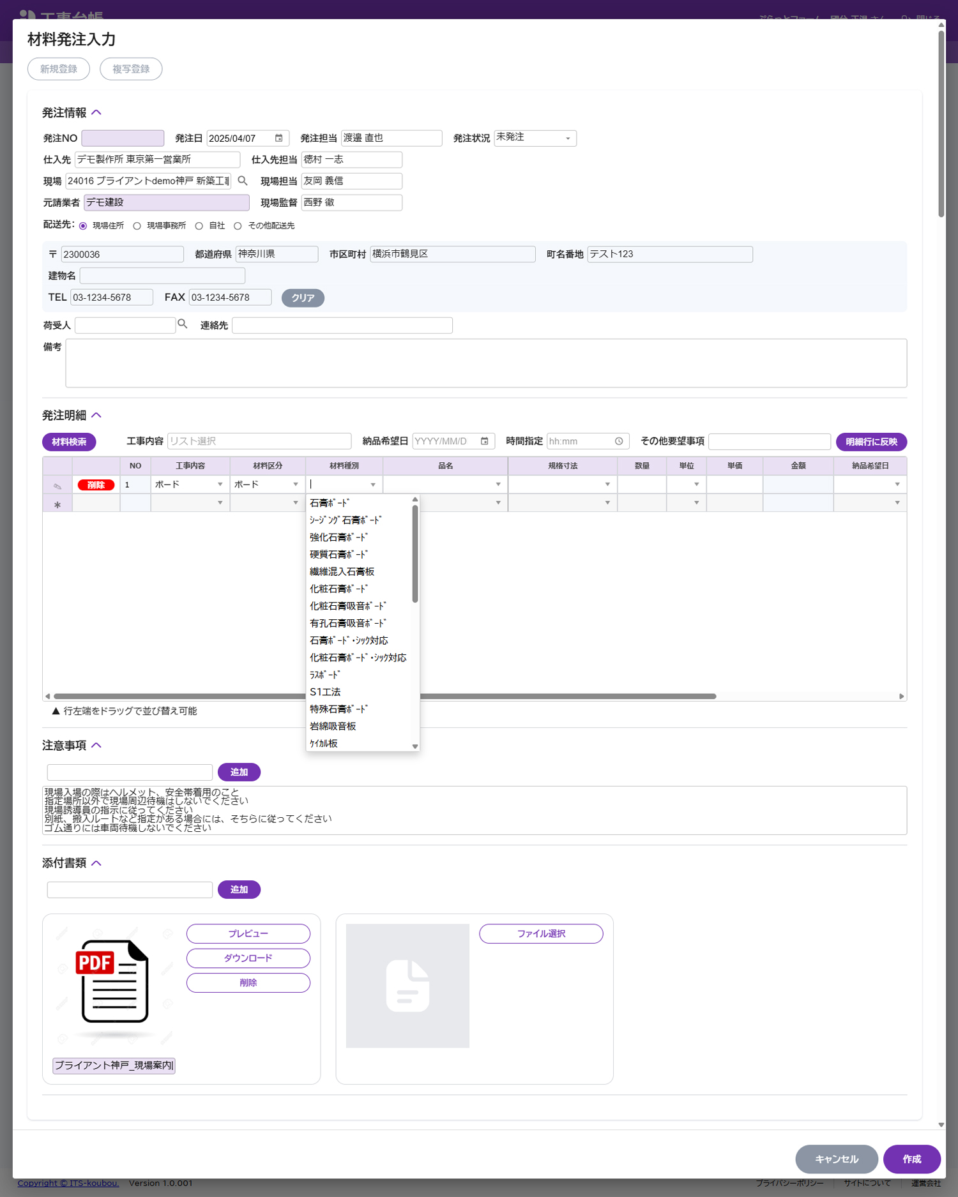Click the search icon next to 現場 field

[x=243, y=181]
